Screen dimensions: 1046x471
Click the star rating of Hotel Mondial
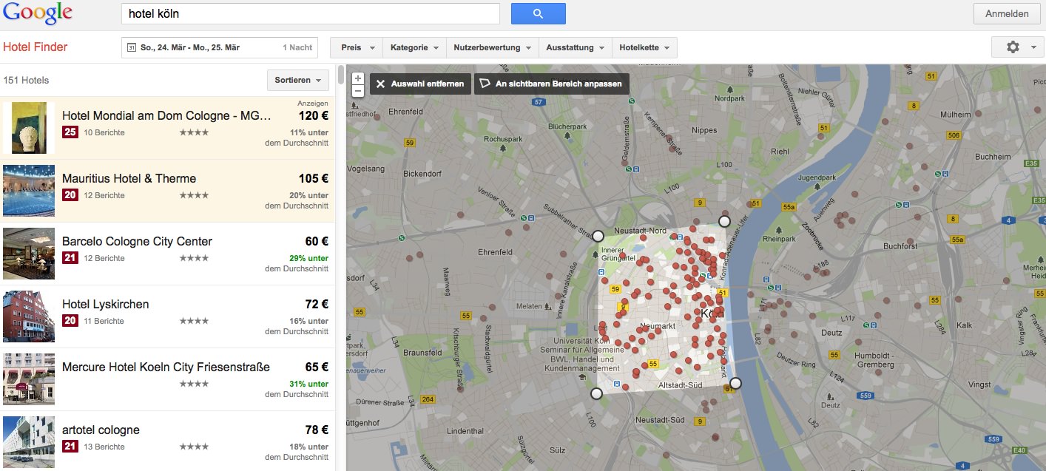click(194, 132)
